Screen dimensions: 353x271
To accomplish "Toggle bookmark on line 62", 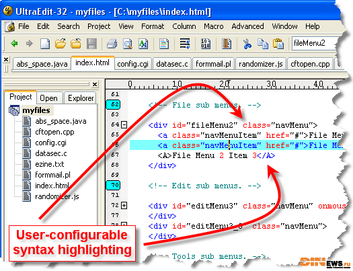I will point(113,104).
